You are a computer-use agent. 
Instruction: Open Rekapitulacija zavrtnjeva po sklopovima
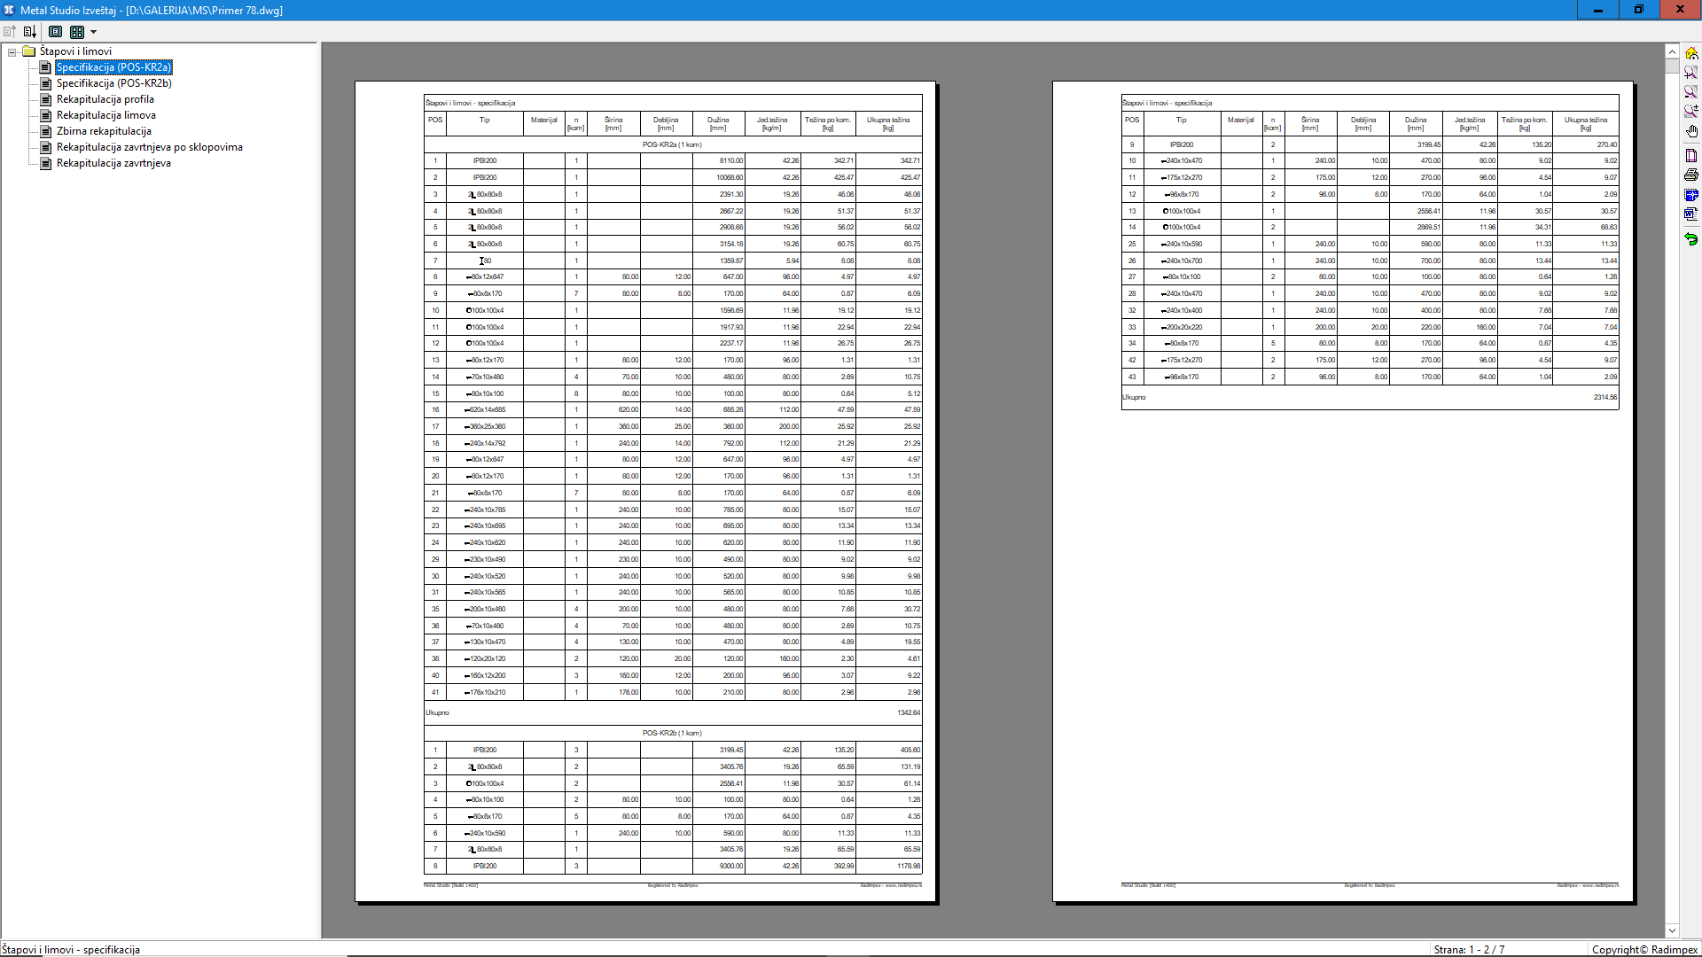coord(149,147)
